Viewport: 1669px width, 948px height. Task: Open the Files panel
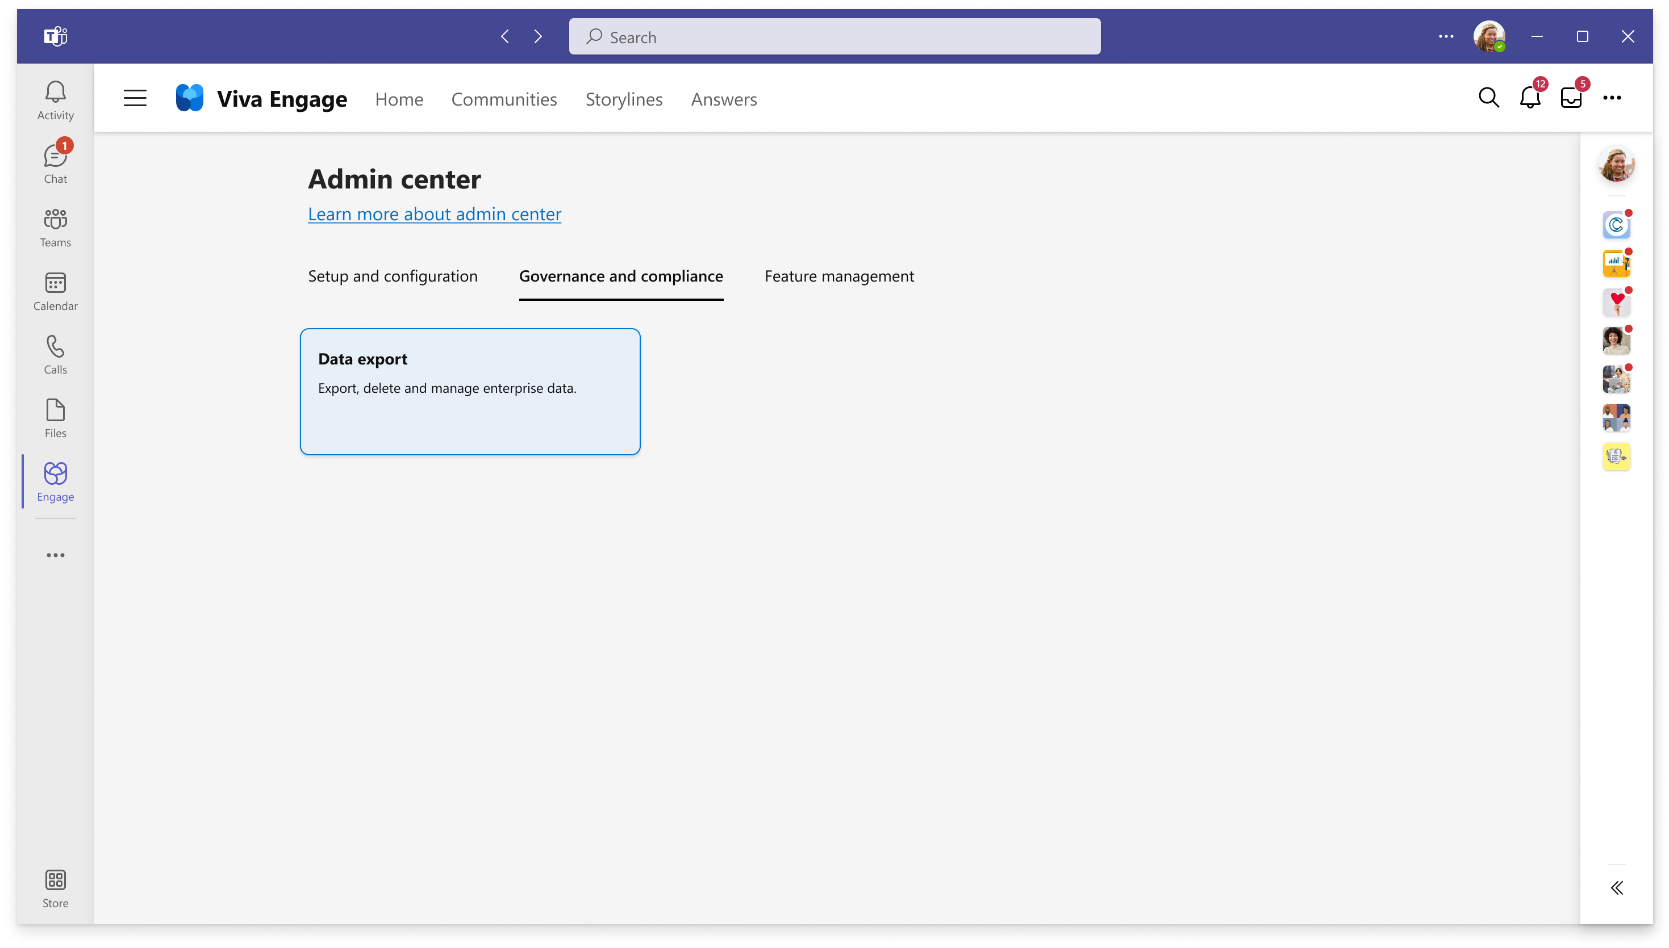point(55,418)
